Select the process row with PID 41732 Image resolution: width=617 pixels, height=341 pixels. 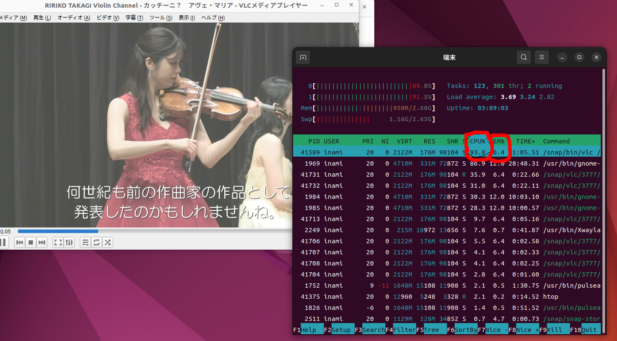447,186
